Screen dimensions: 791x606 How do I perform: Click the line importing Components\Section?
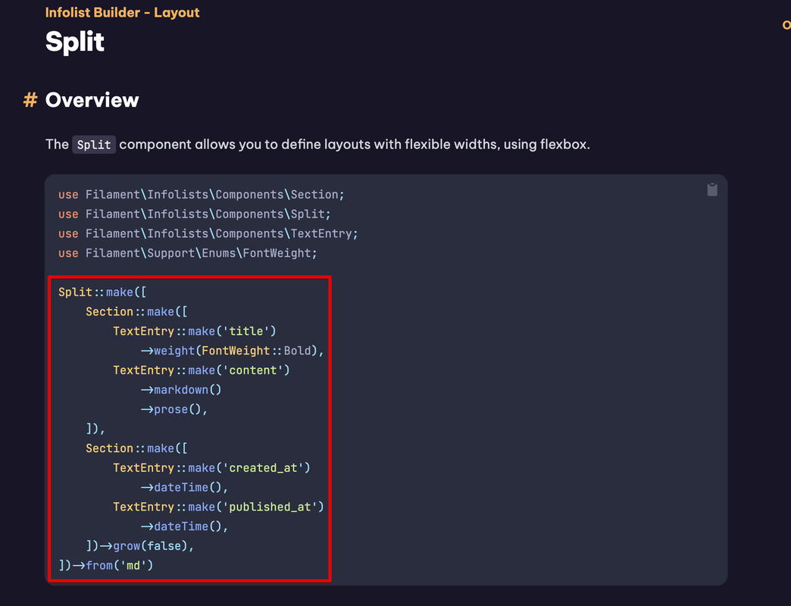[201, 195]
